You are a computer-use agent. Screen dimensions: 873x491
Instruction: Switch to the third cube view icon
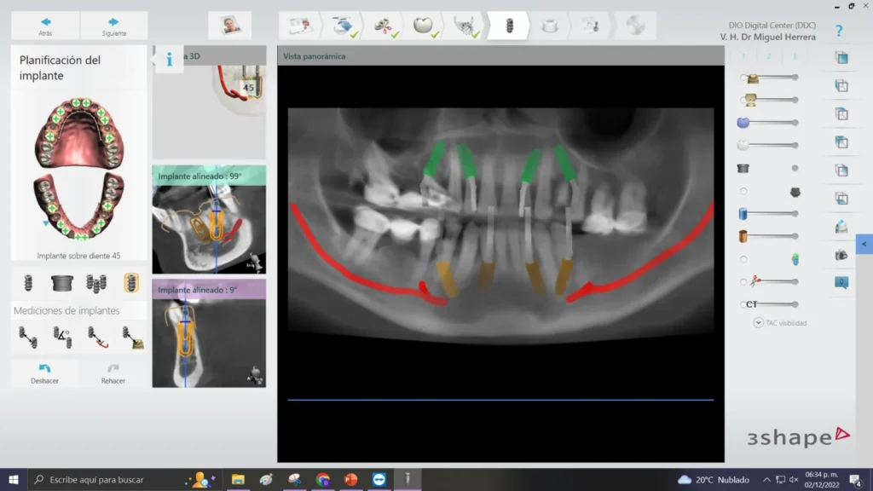pyautogui.click(x=841, y=113)
